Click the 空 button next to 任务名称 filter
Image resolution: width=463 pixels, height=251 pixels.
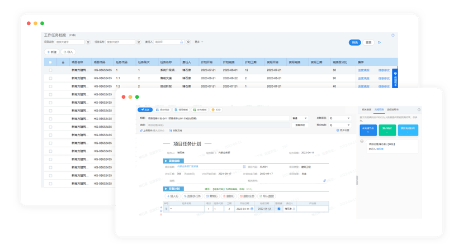point(139,42)
